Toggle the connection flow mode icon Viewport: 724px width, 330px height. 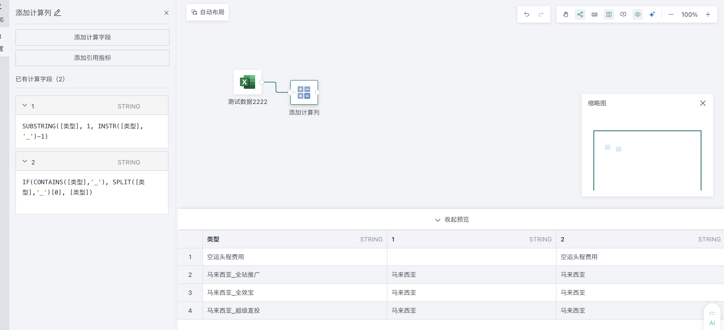pyautogui.click(x=580, y=14)
